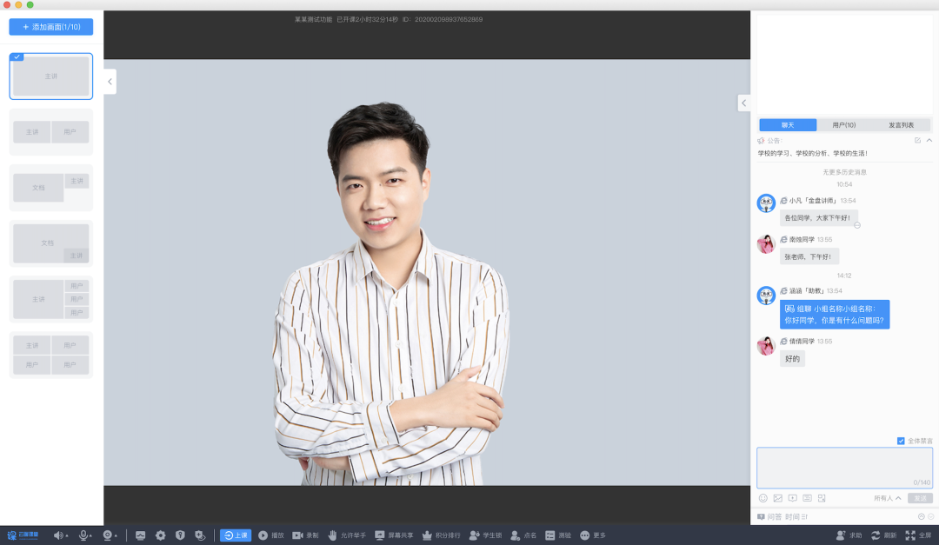This screenshot has width=939, height=545.
Task: Click the settings gear in bottom toolbar
Action: (160, 535)
